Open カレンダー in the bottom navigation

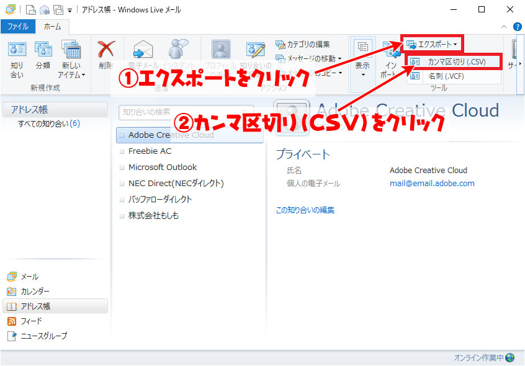coord(28,292)
